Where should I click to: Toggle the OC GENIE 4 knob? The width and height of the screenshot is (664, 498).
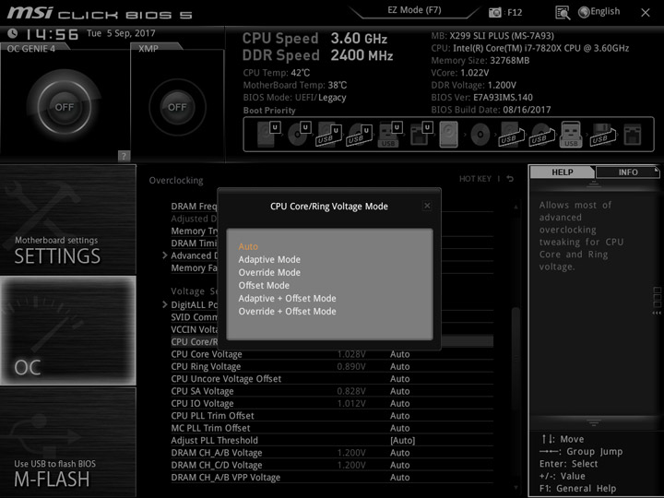coord(65,107)
